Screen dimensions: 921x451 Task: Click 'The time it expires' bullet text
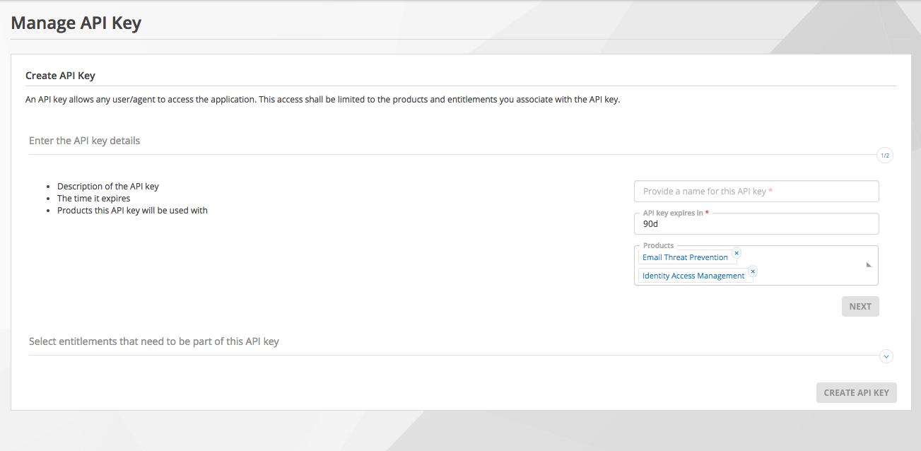(x=94, y=199)
